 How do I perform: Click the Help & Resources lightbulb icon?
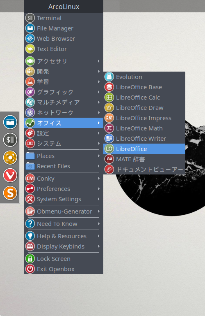[x=30, y=236]
